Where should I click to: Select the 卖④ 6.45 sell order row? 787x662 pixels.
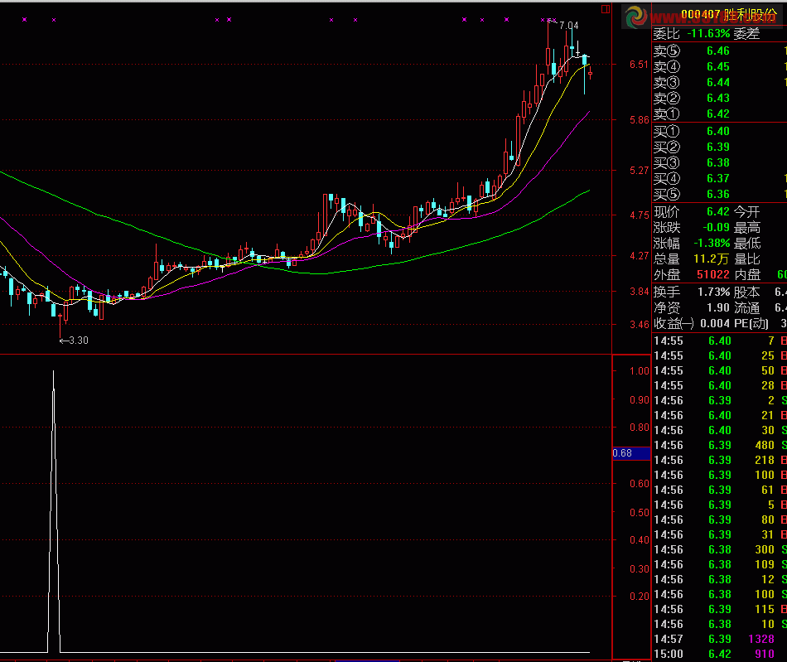[720, 67]
